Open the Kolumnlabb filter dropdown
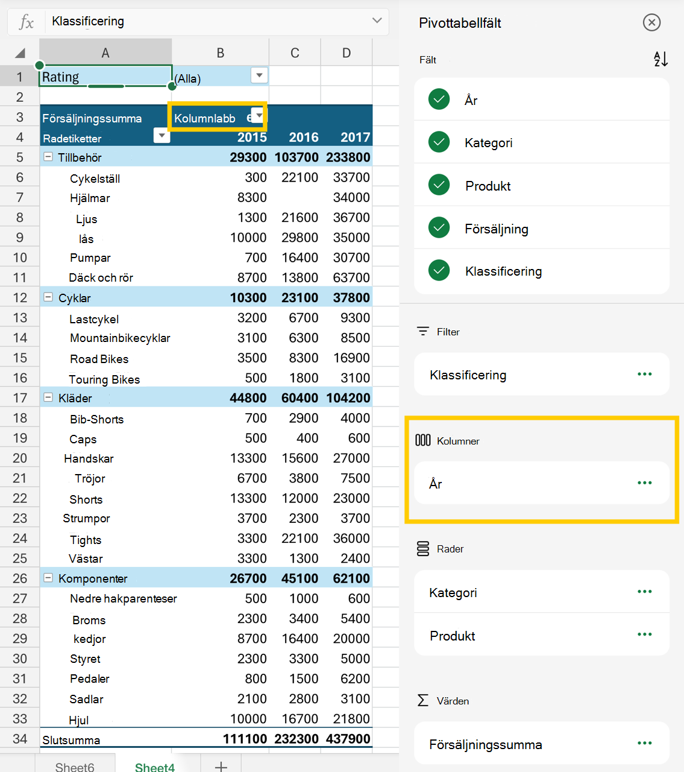Screen dimensions: 684x772 [258, 115]
